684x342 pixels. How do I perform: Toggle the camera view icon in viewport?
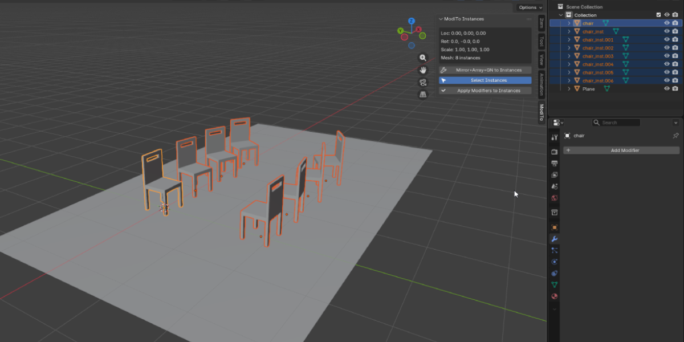(x=423, y=82)
